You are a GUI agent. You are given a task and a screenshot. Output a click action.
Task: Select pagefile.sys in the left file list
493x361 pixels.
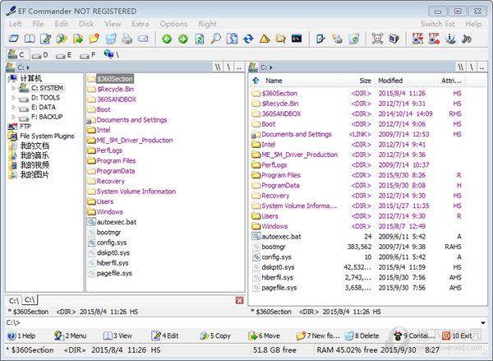110,273
